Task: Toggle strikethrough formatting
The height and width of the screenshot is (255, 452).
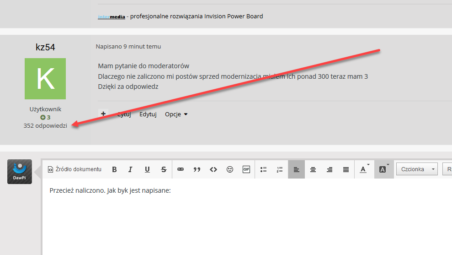Action: [x=164, y=169]
